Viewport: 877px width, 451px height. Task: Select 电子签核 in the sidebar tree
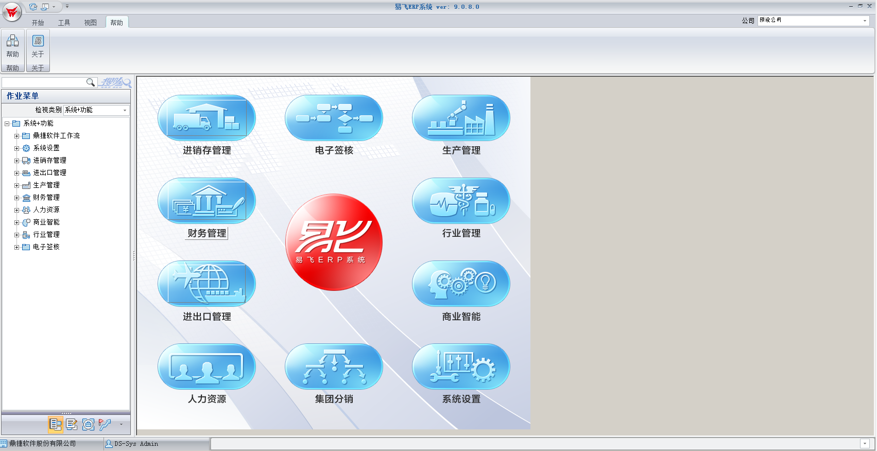tap(46, 247)
